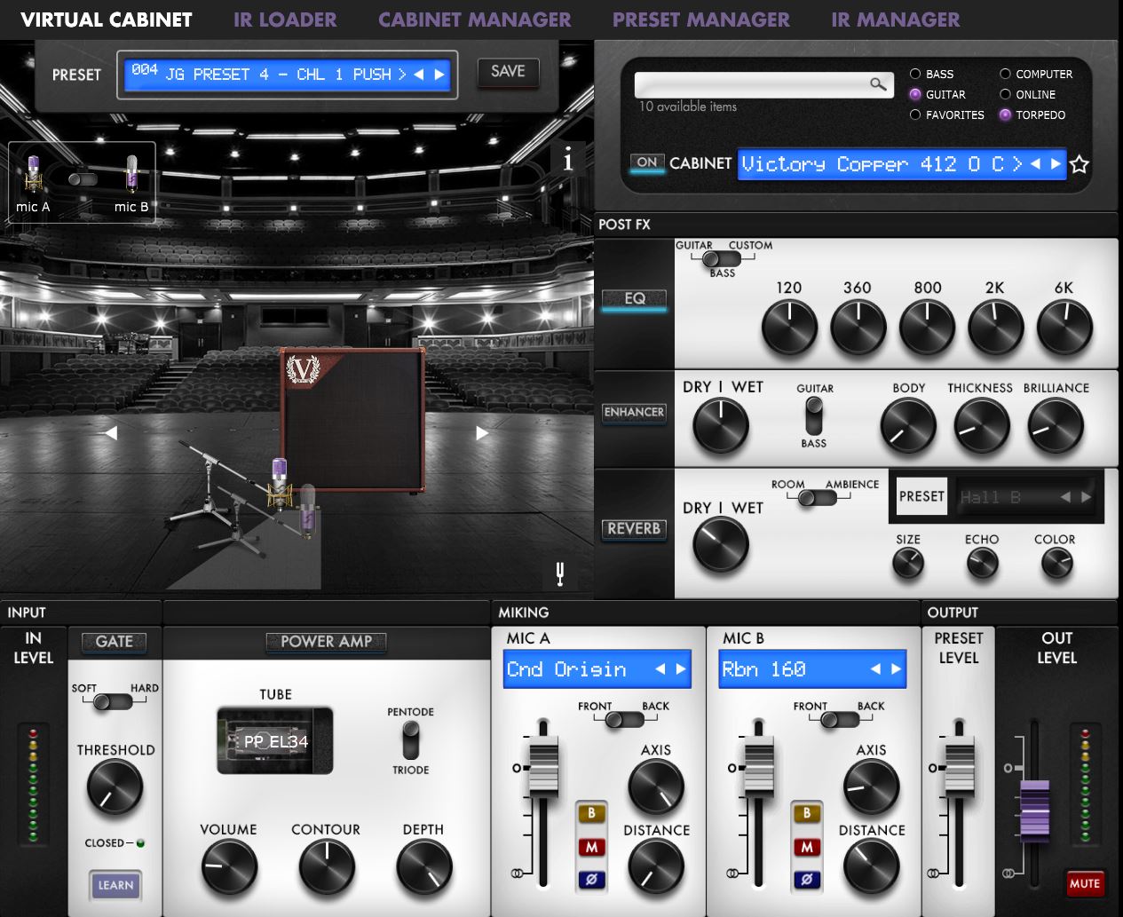Switch to the PRESET MANAGER tab
Image resolution: width=1123 pixels, height=917 pixels.
(701, 20)
